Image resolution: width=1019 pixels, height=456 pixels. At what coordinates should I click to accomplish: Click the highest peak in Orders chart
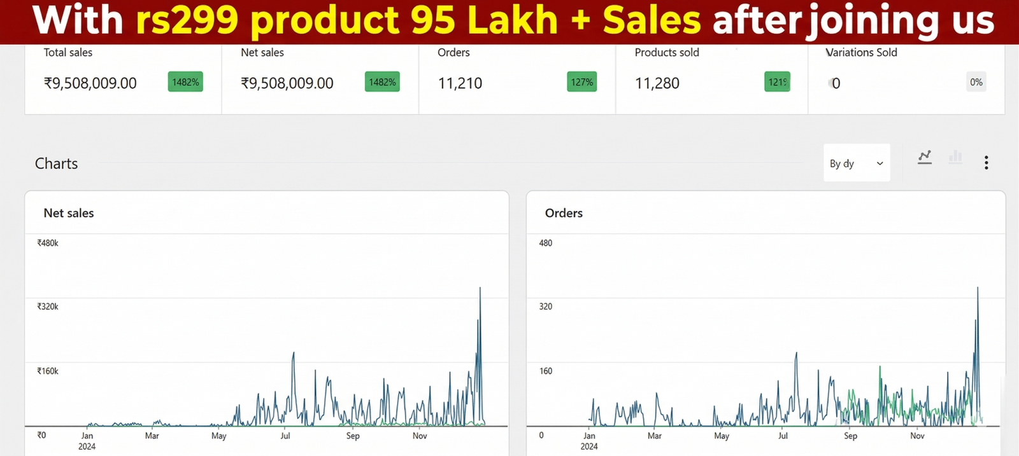coord(978,289)
